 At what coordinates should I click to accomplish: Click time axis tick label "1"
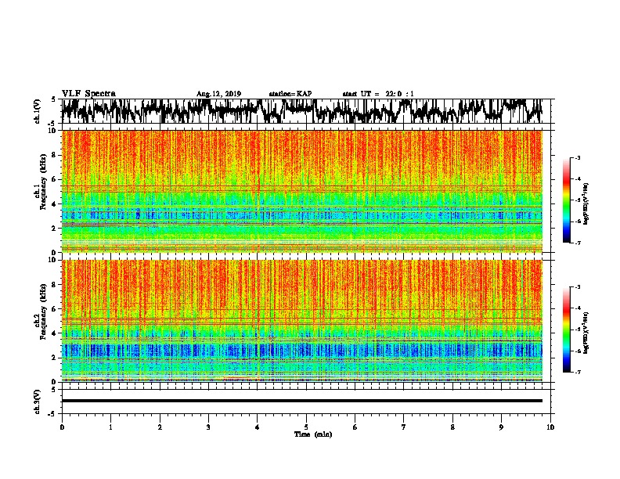pyautogui.click(x=110, y=427)
